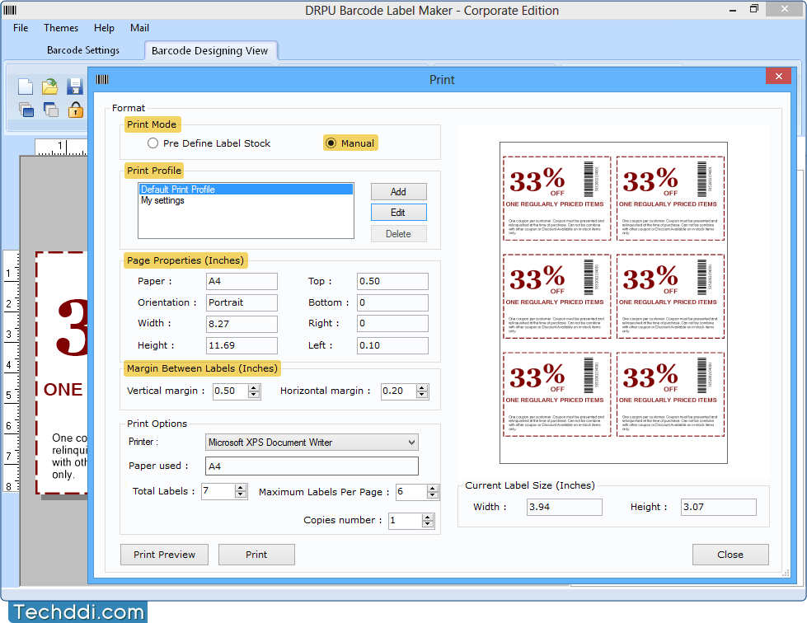Switch to the Barcode Settings tab

83,50
